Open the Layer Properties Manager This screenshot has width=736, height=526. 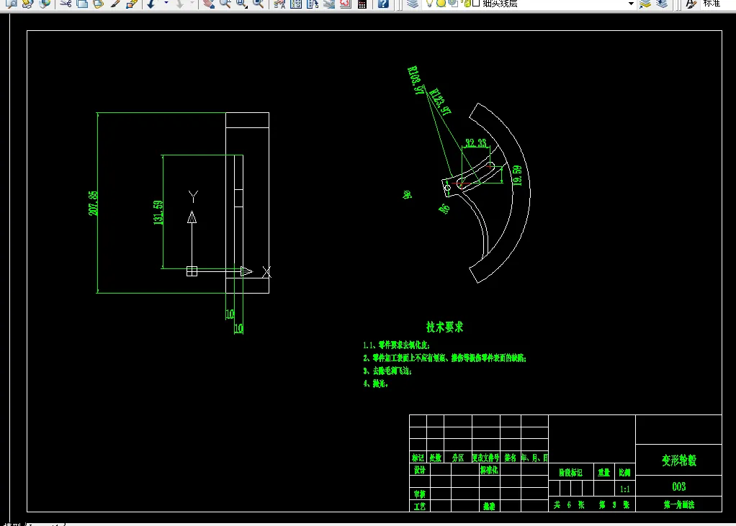coord(412,4)
